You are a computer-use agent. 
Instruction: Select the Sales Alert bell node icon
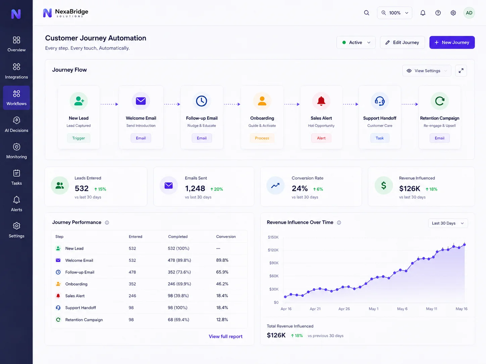pyautogui.click(x=321, y=101)
